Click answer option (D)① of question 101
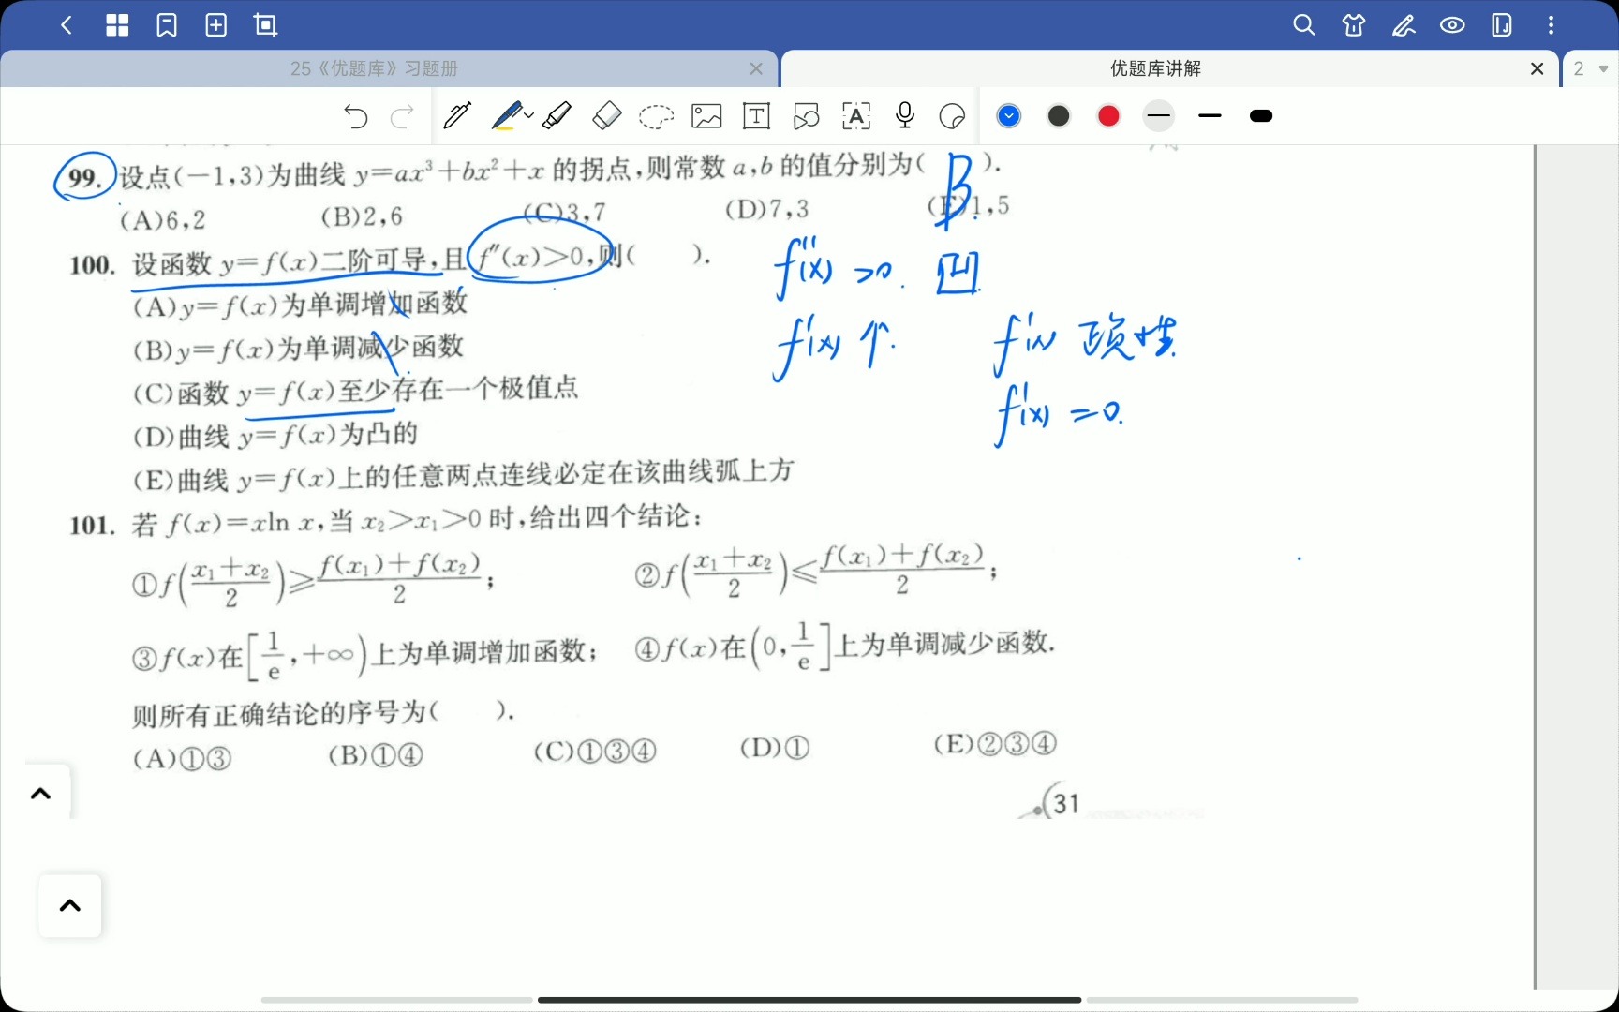This screenshot has height=1012, width=1619. tap(775, 748)
